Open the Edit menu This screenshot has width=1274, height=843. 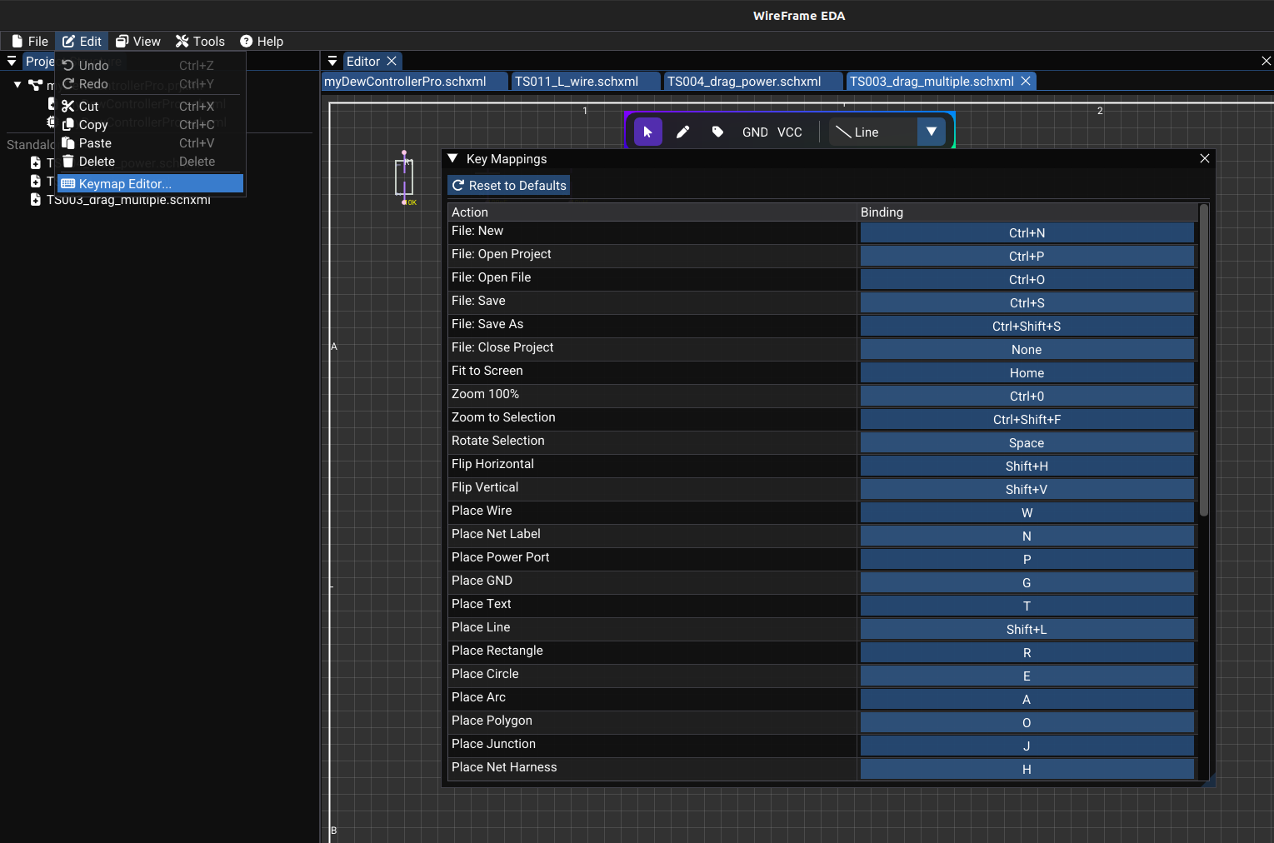(x=82, y=41)
